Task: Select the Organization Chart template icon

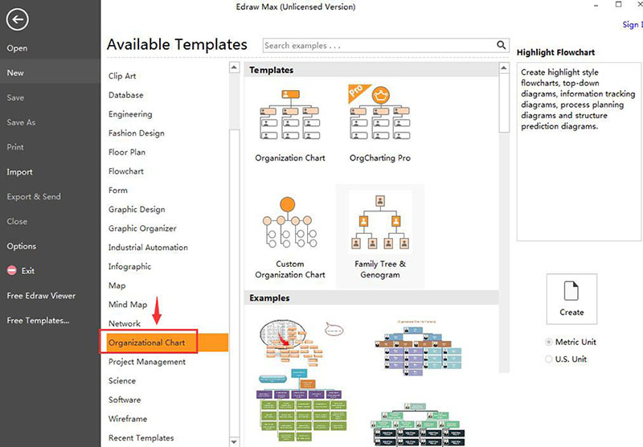Action: point(290,115)
